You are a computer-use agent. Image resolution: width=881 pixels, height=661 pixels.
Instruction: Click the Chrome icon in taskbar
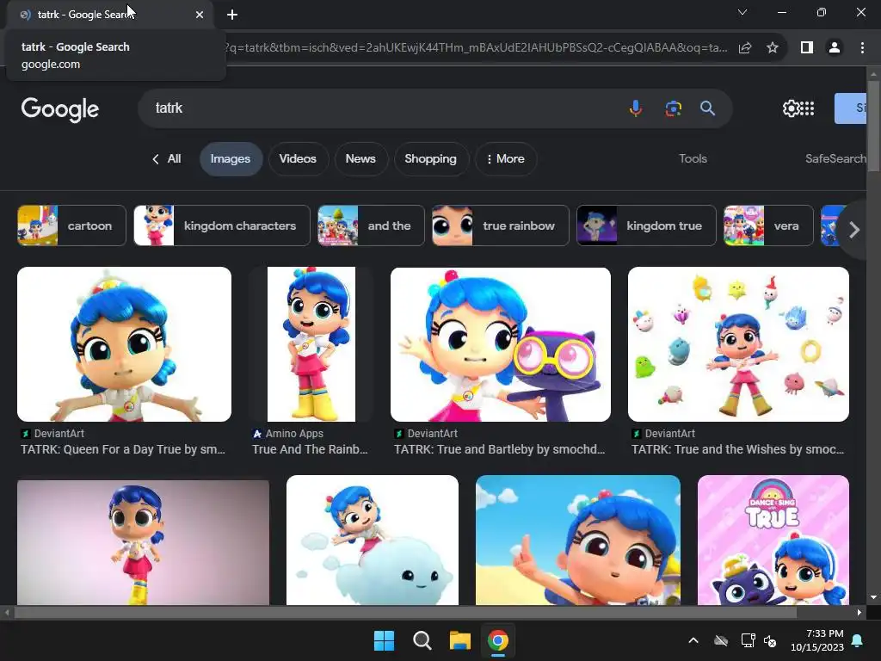498,640
